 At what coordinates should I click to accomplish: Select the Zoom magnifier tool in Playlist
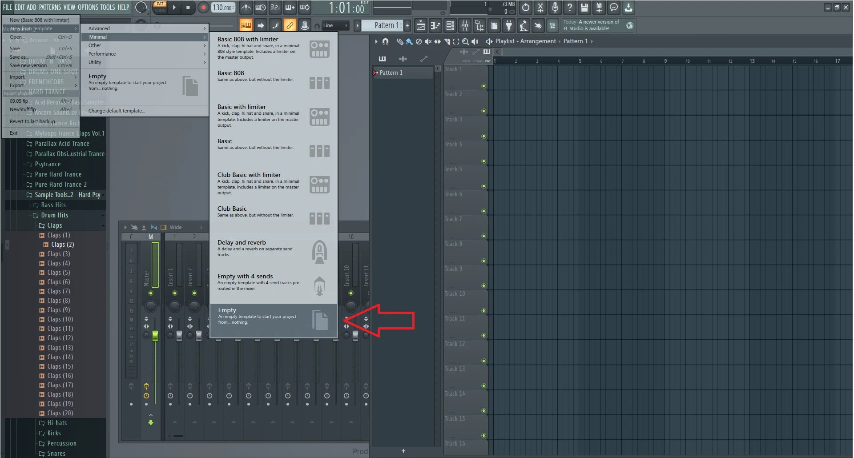[465, 41]
